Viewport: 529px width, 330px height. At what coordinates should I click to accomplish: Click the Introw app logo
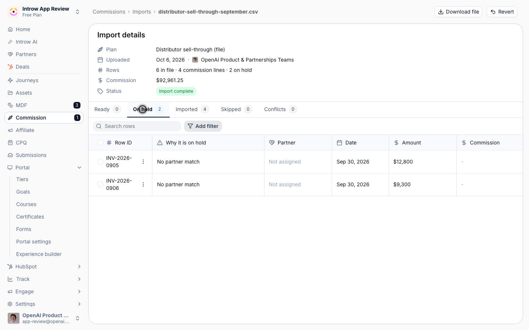(14, 12)
